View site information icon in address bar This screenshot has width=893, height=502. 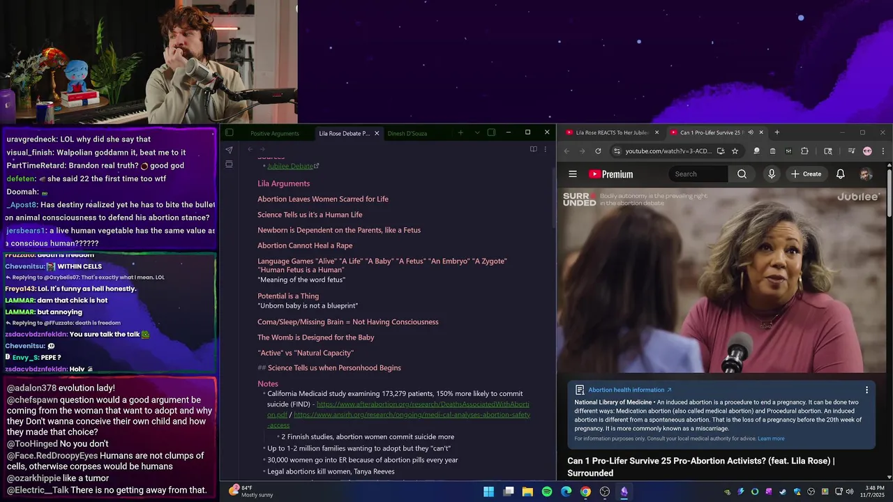tap(617, 151)
